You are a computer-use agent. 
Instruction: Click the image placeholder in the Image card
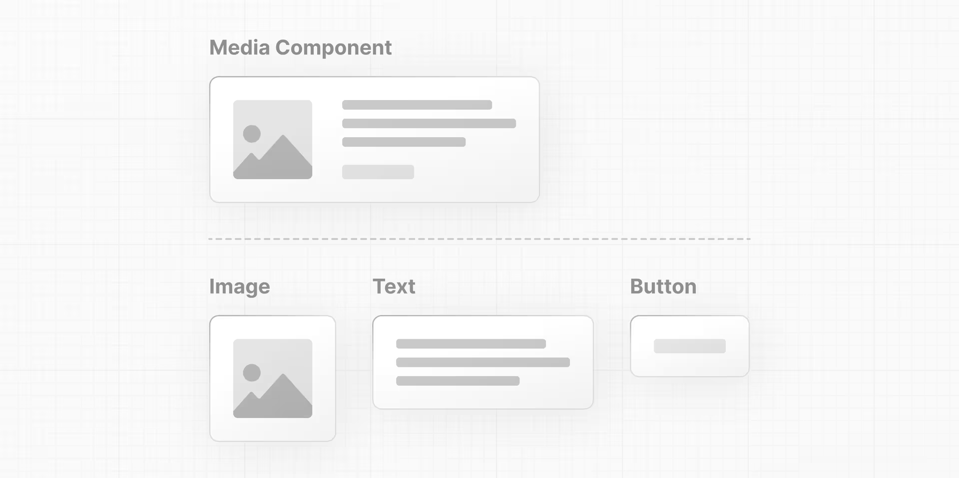pos(273,379)
